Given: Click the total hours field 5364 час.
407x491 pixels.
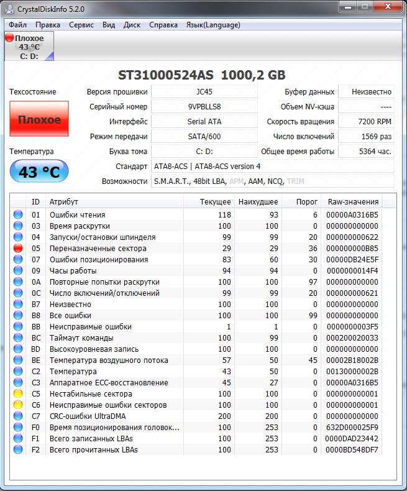Looking at the screenshot, I should pos(367,151).
